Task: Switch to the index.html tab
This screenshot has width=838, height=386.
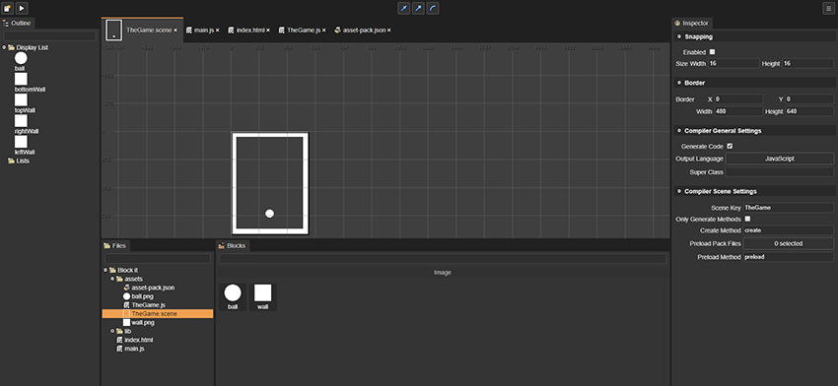Action: point(250,31)
